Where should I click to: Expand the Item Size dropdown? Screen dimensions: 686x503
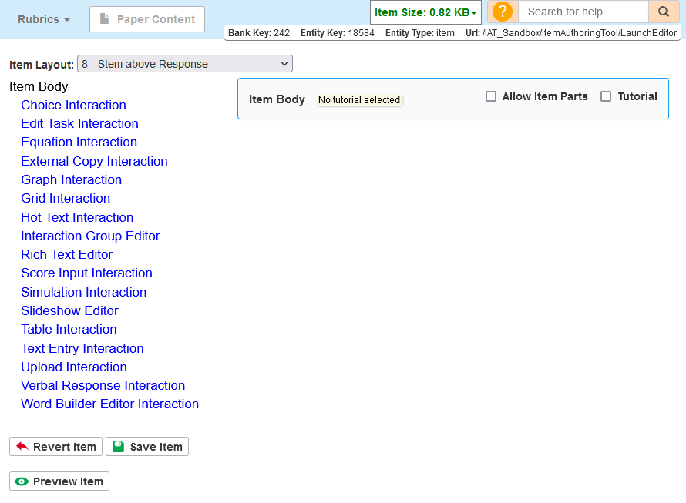pyautogui.click(x=425, y=12)
